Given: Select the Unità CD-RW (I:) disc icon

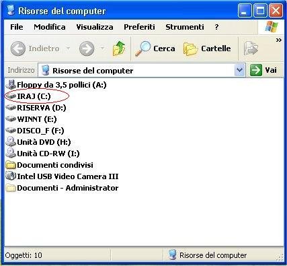Looking at the screenshot, I should 11,153.
